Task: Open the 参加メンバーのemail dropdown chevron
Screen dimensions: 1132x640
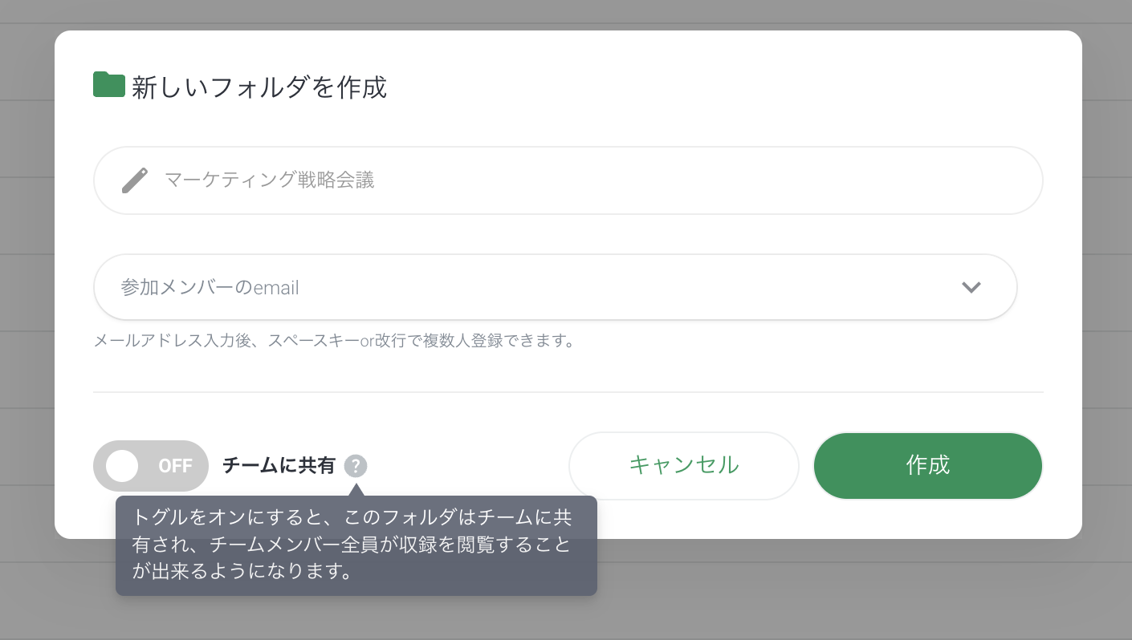Action: click(971, 287)
